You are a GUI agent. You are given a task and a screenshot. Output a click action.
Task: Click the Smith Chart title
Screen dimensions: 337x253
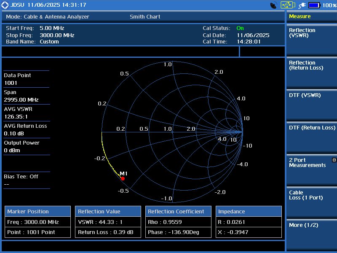(x=145, y=17)
